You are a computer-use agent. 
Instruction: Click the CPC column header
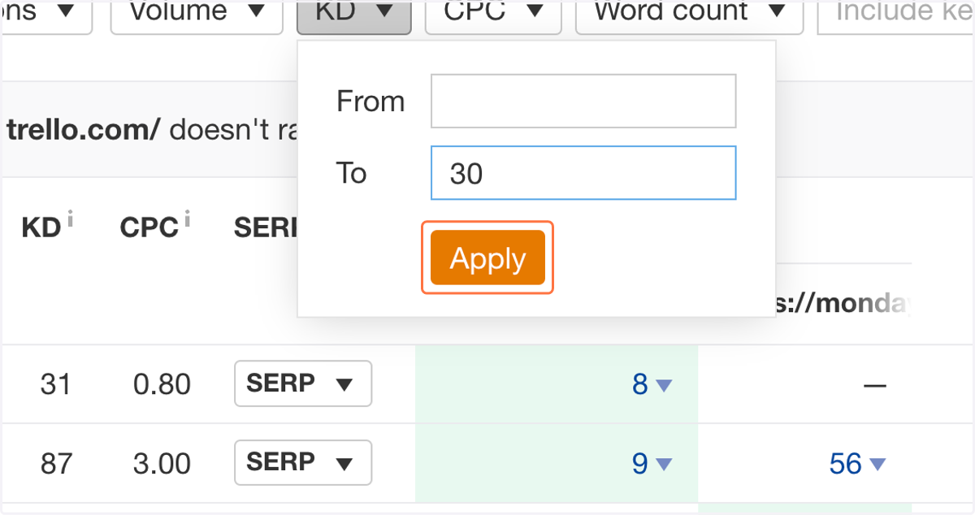coord(149,228)
